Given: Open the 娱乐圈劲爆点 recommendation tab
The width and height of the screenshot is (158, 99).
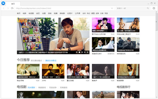Looking at the screenshot, I should tap(36, 60).
